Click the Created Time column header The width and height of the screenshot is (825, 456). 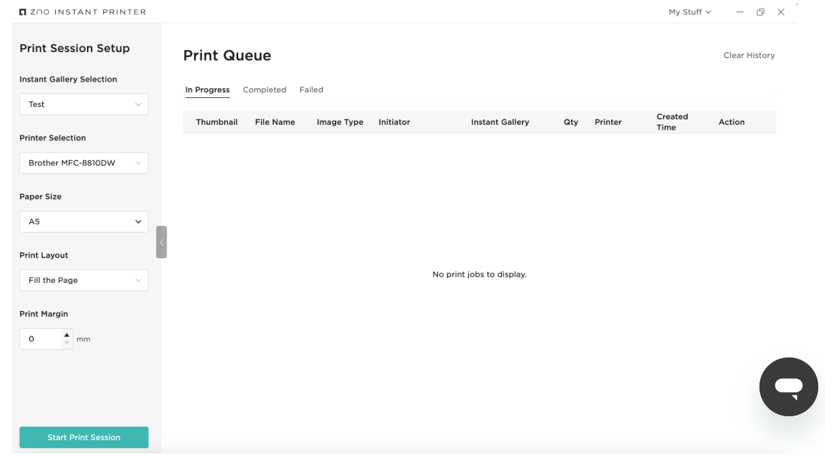point(672,122)
